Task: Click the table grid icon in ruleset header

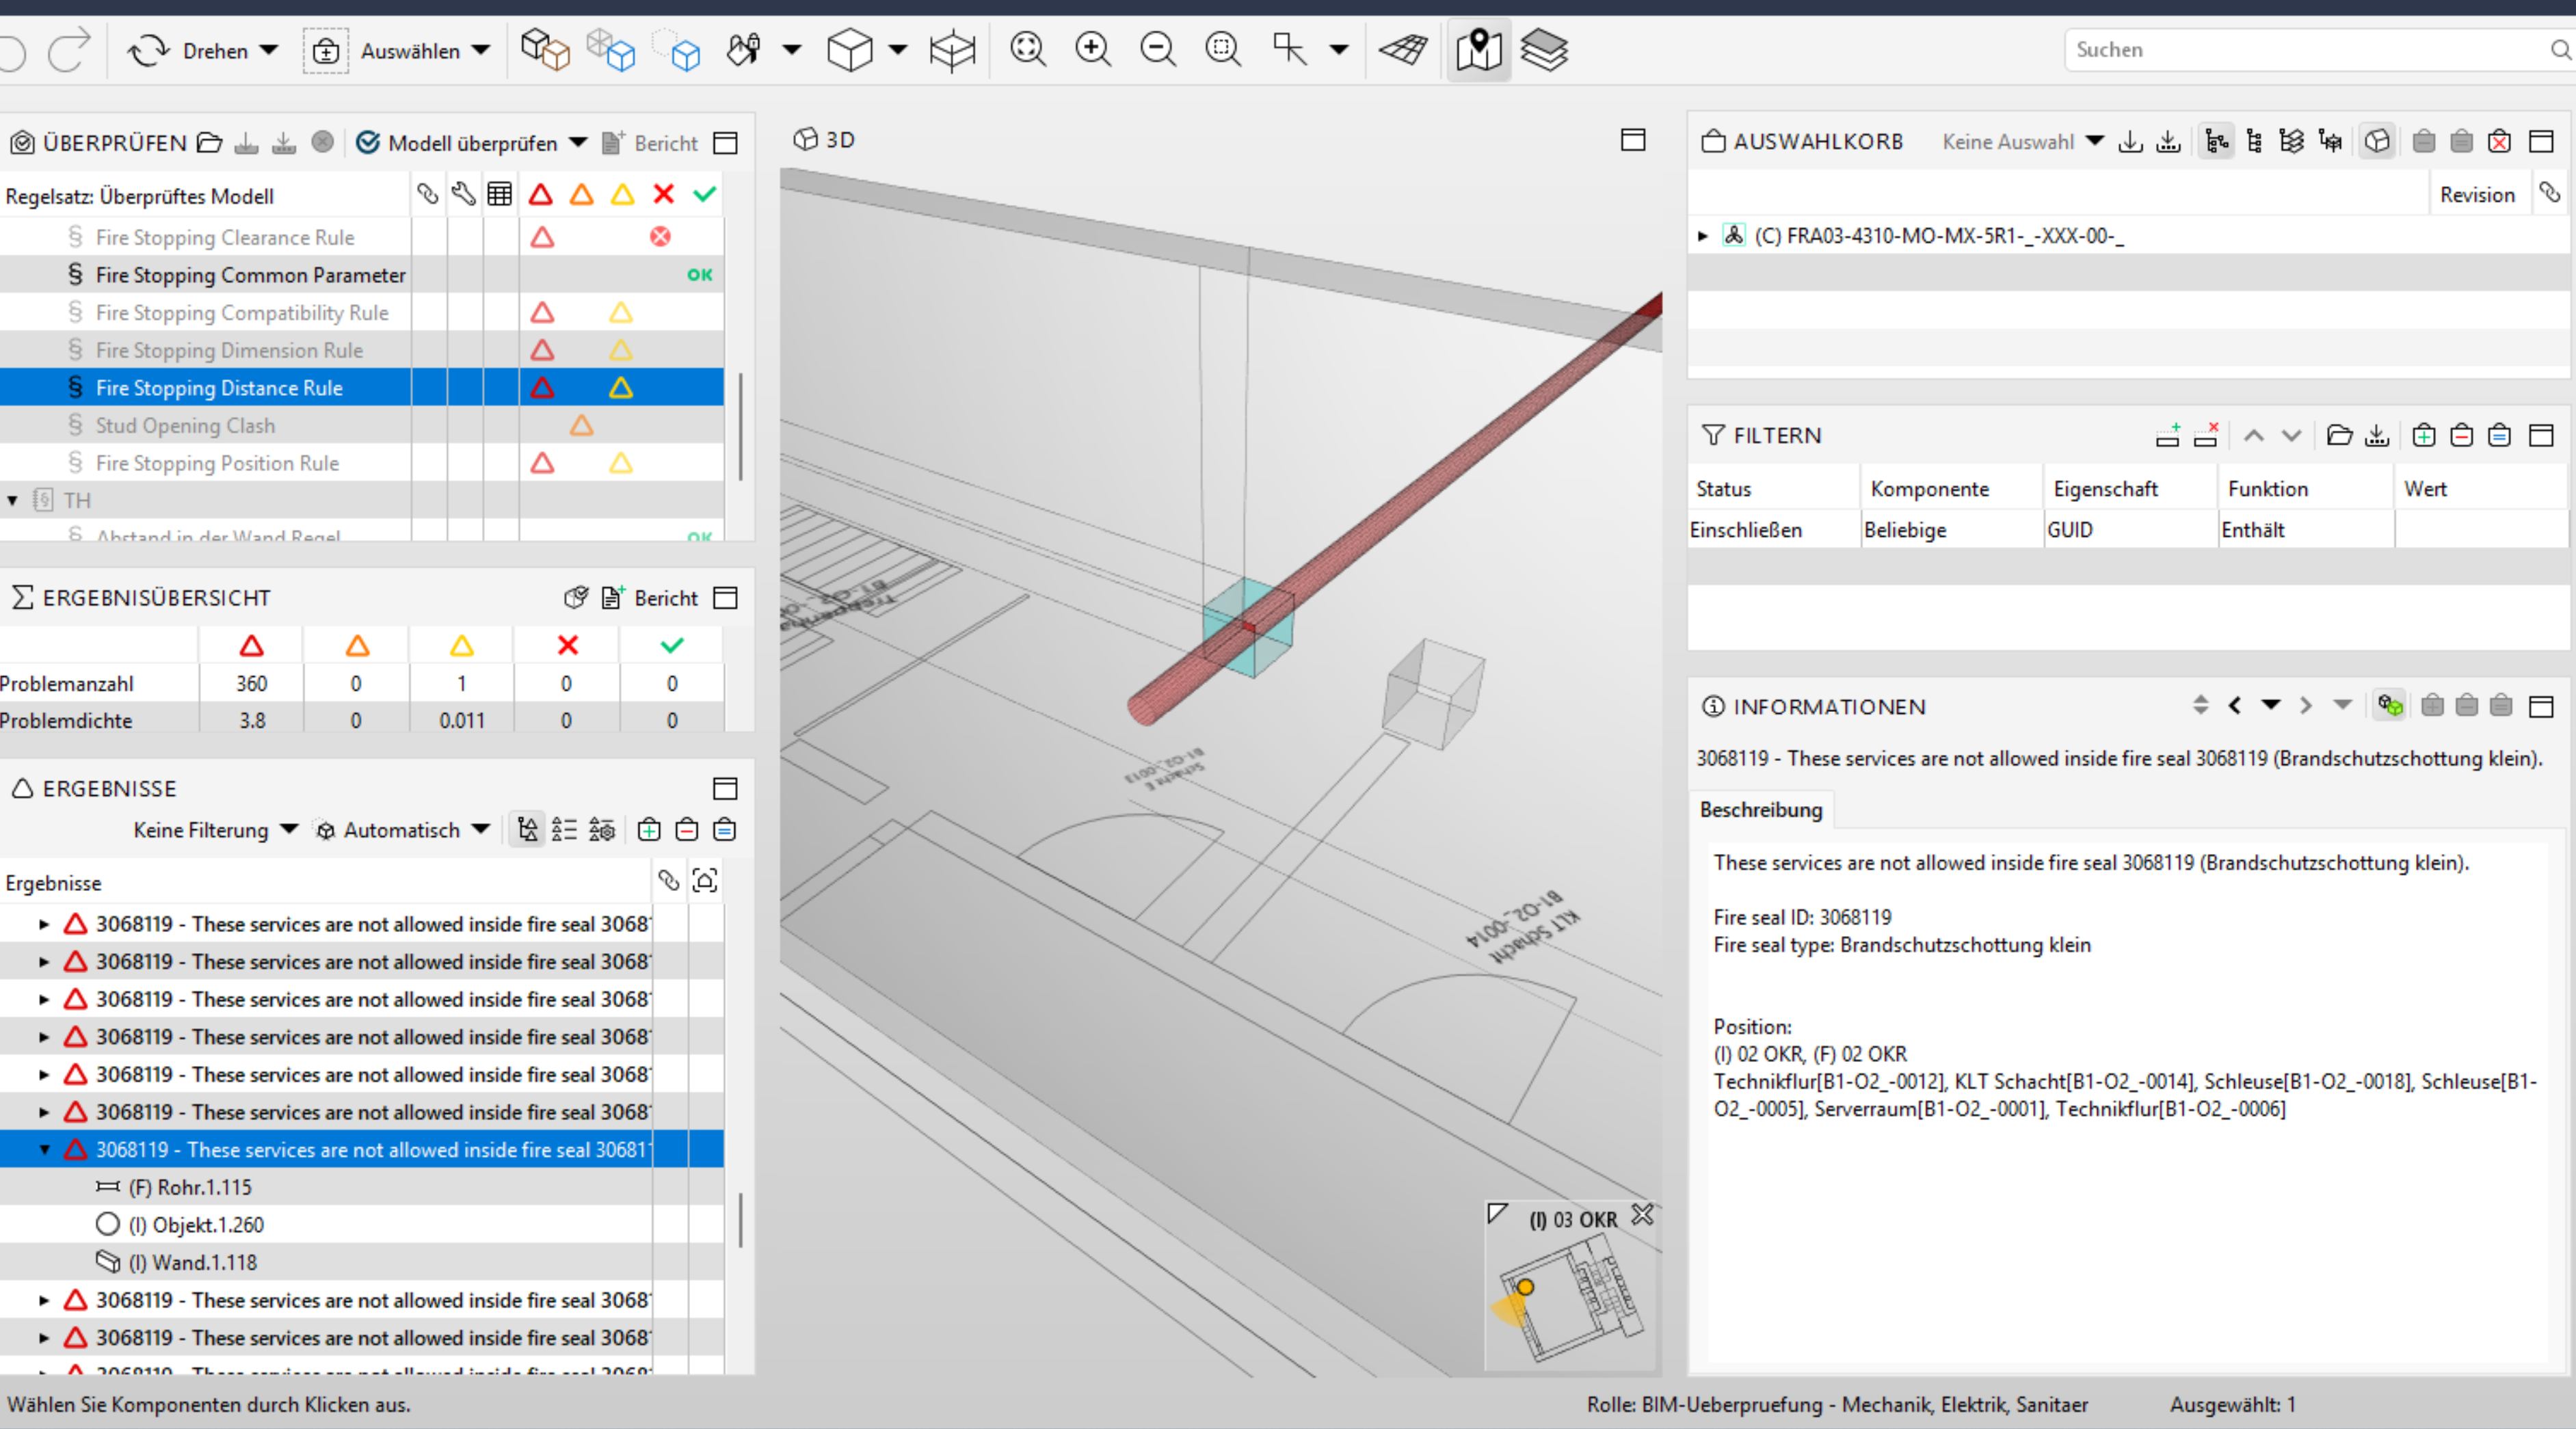Action: pos(499,194)
